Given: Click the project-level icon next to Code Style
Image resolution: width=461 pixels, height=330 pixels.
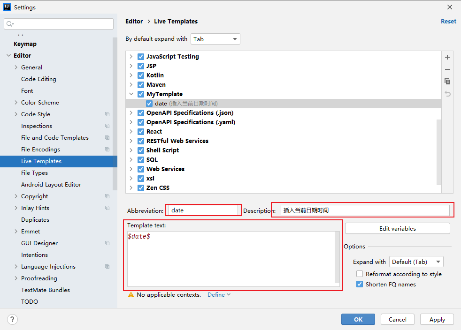Looking at the screenshot, I should [x=108, y=114].
